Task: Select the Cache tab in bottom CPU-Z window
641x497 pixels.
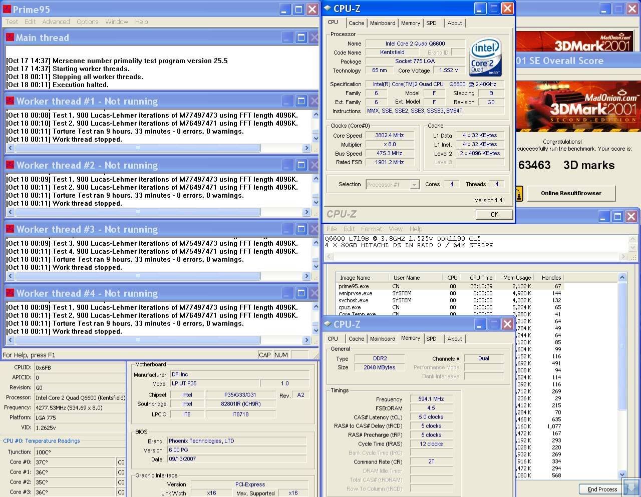Action: click(357, 339)
